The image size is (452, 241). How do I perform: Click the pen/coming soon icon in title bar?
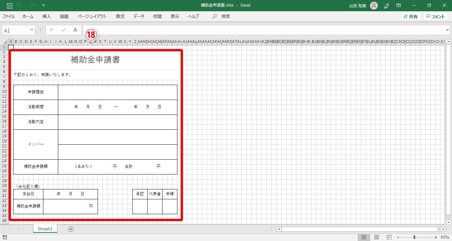click(x=386, y=6)
